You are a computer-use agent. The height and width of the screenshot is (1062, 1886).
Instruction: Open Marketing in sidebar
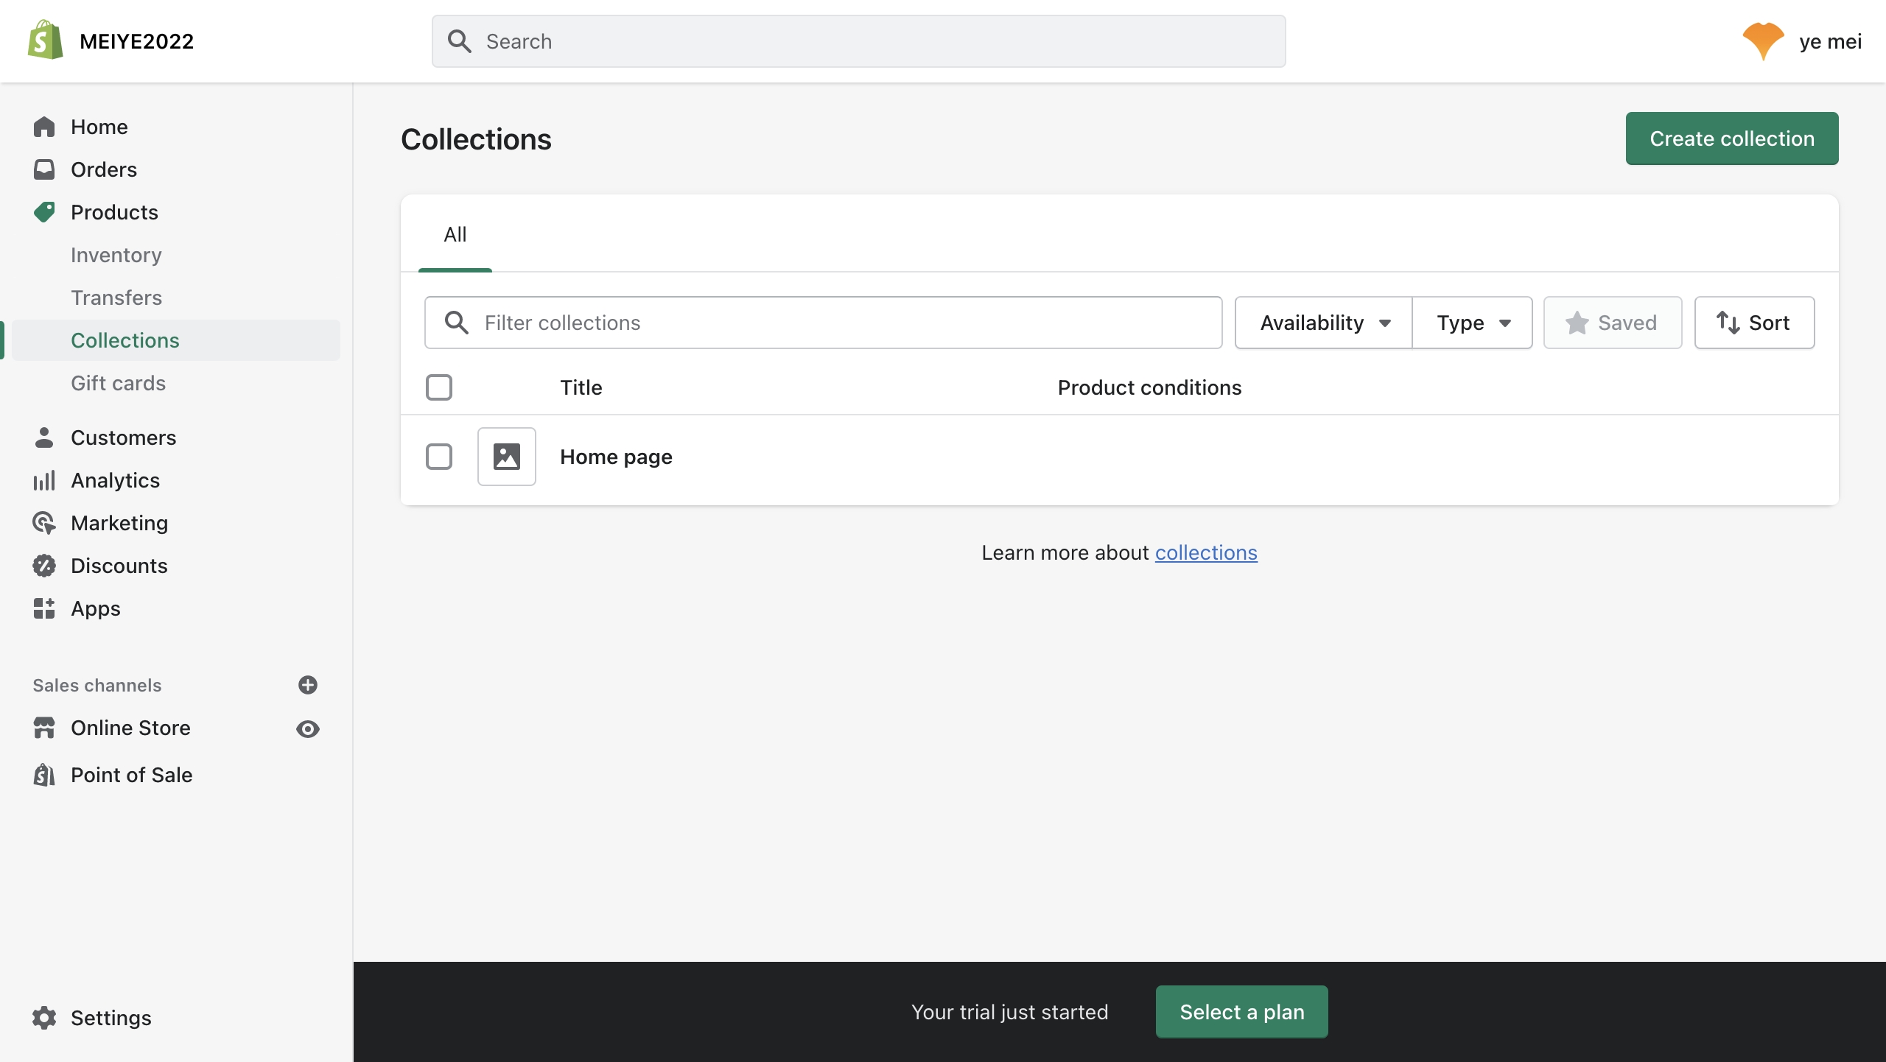tap(119, 523)
